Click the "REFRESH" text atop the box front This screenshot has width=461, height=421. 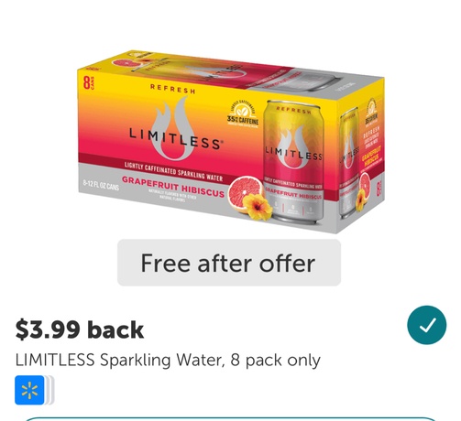[172, 88]
